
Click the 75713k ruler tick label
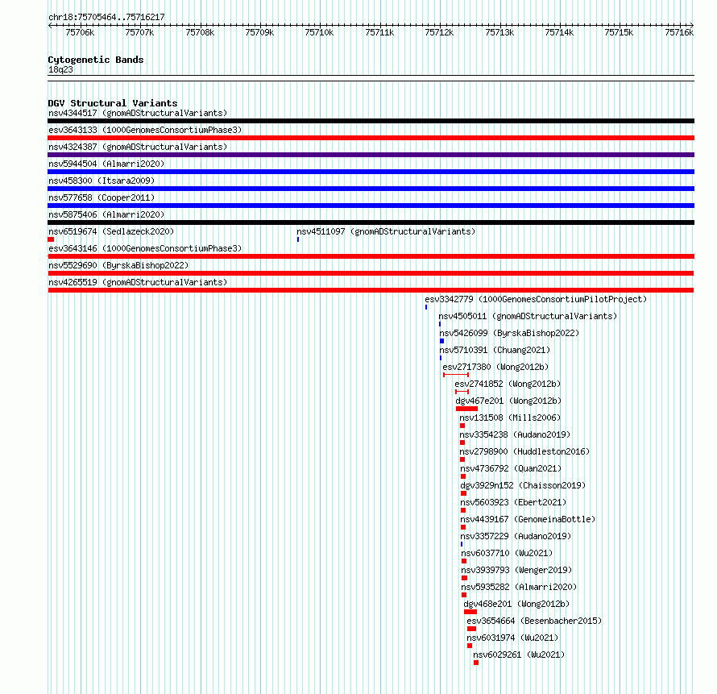pos(499,32)
